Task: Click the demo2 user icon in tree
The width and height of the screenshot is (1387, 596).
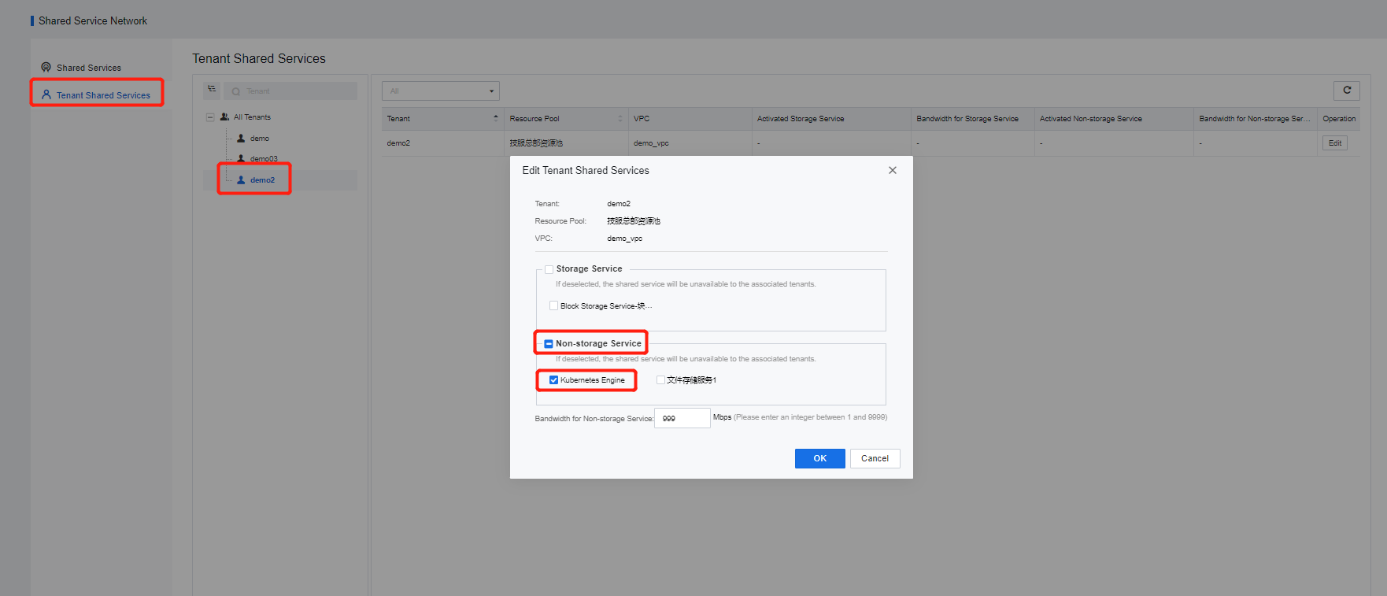Action: (x=241, y=180)
